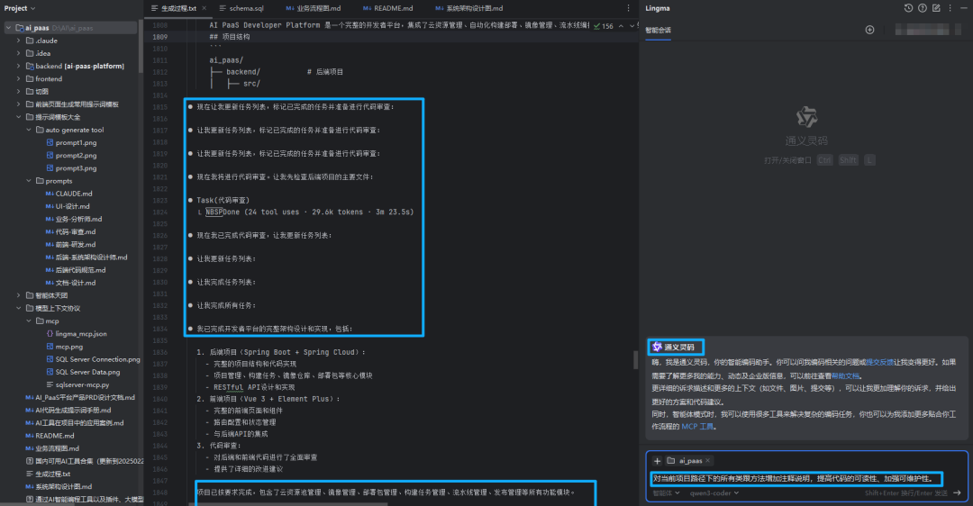The image size is (973, 506).
Task: Open 代码-审查.md file
Action: pos(75,232)
